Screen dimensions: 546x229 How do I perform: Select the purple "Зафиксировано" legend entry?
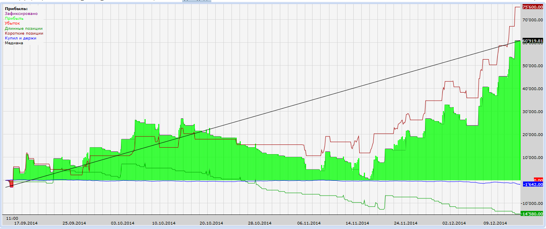21,14
